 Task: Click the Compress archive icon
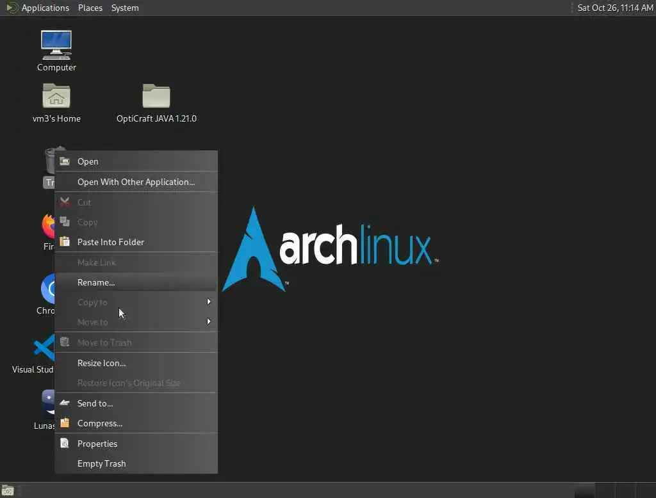tap(65, 422)
